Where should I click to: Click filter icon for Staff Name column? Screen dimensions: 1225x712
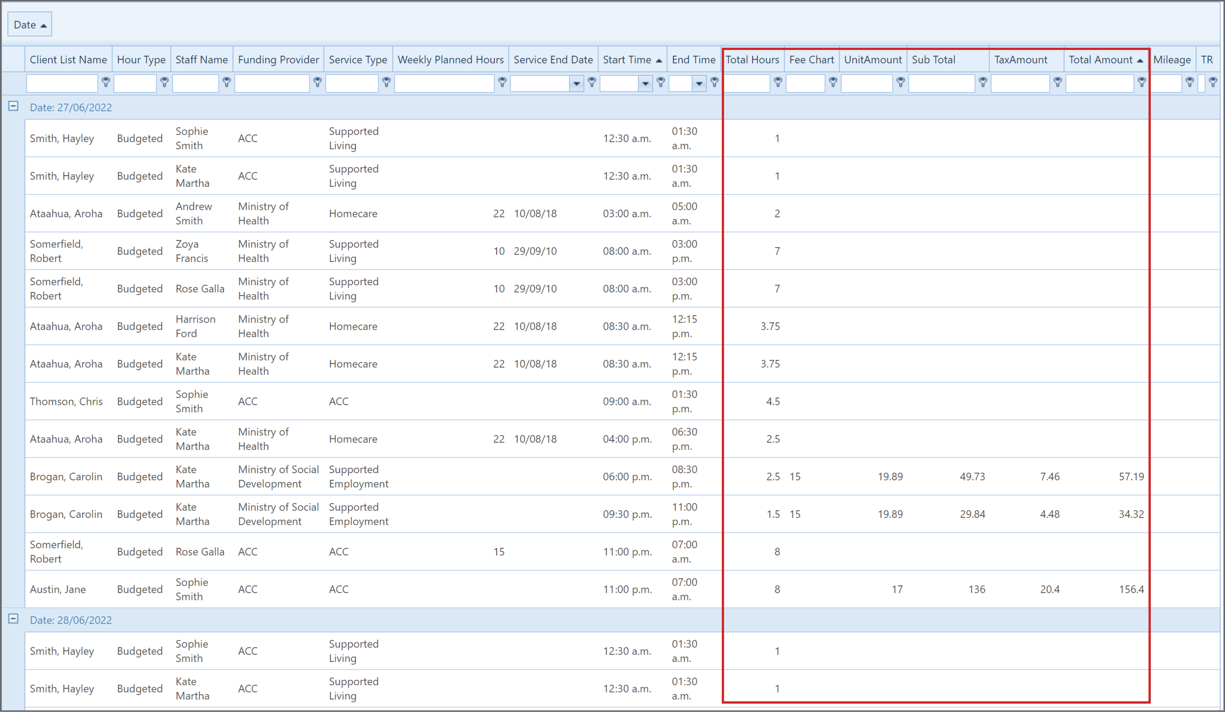click(x=226, y=82)
